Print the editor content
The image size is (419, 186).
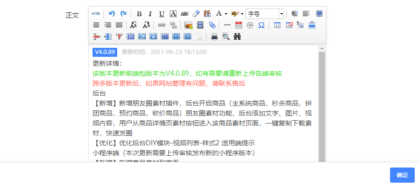click(x=214, y=36)
